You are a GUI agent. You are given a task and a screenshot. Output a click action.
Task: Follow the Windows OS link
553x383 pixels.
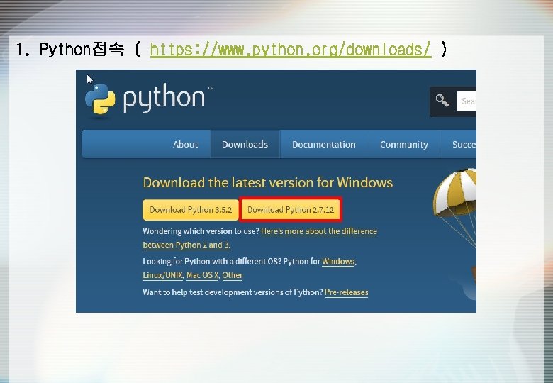pyautogui.click(x=338, y=261)
